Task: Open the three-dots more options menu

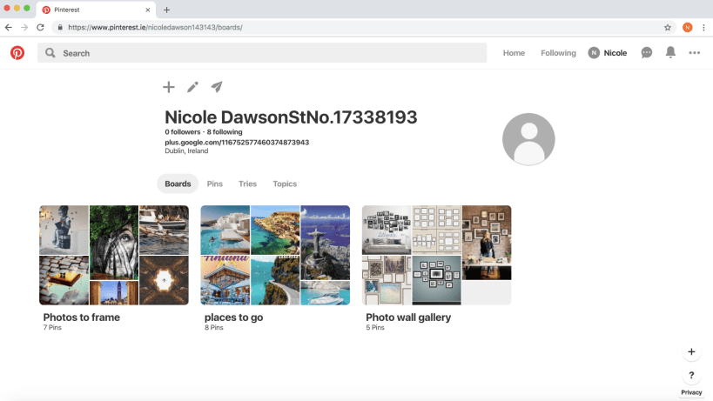Action: [694, 53]
